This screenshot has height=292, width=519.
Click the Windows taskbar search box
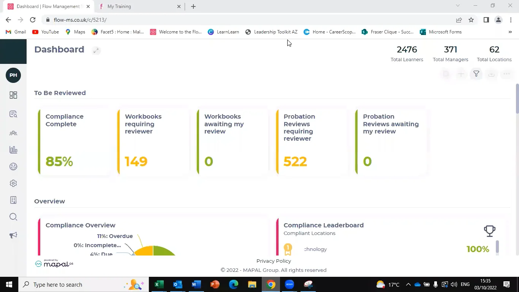[83, 284]
